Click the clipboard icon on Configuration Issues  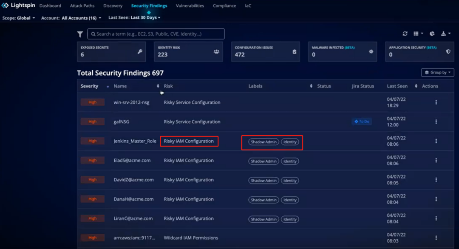[x=294, y=51]
